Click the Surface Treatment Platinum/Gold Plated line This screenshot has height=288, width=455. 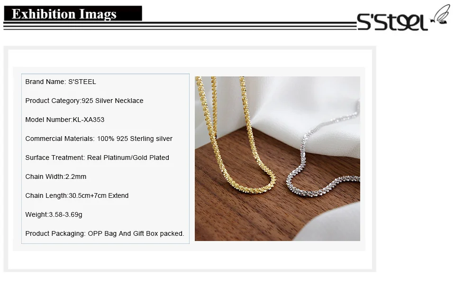click(x=97, y=158)
